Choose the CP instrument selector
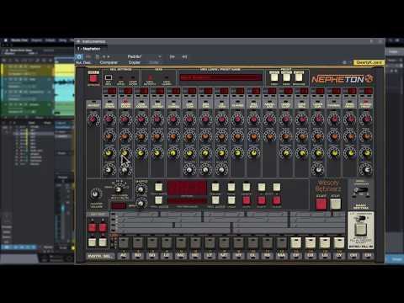Screen dimensions: 404x303 (295, 256)
